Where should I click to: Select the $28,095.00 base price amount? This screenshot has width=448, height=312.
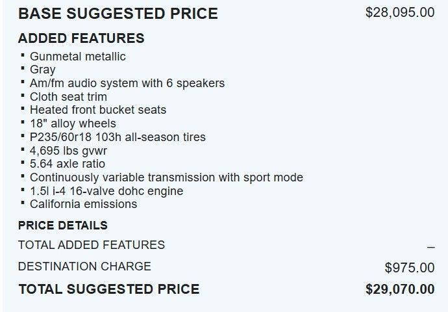pyautogui.click(x=400, y=12)
